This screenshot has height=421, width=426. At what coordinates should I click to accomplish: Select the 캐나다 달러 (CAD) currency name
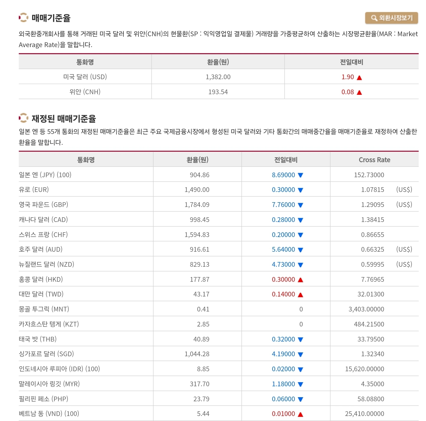coord(43,220)
